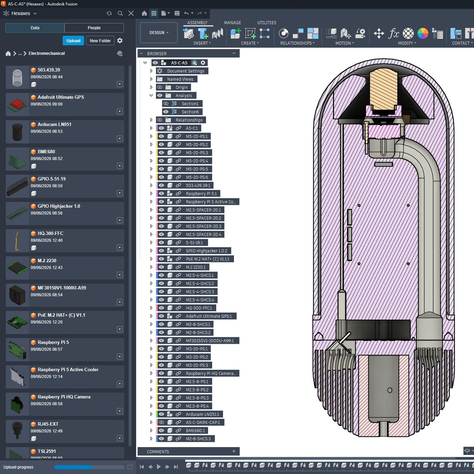Open the RELATIONSHIPS dropdown menu
The image size is (474, 474).
click(x=297, y=43)
